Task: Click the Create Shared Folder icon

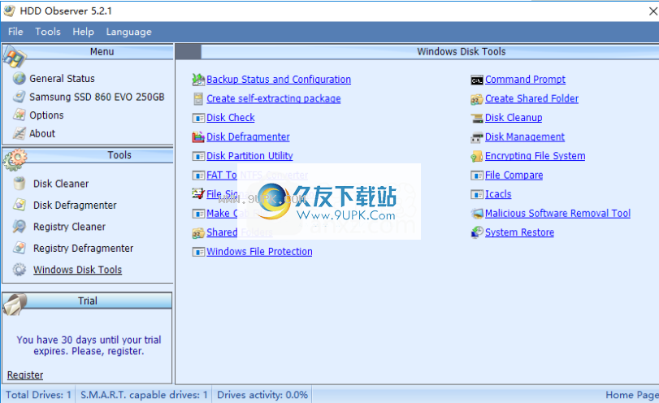Action: [477, 99]
